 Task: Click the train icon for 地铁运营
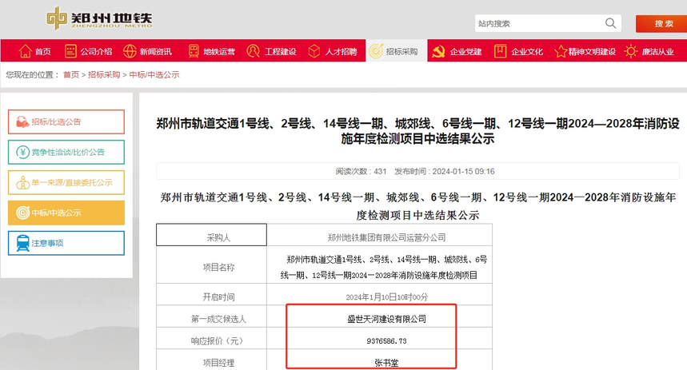click(194, 51)
